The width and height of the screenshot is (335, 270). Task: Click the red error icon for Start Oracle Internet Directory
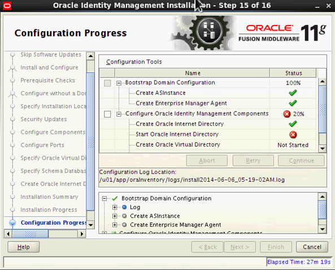point(293,135)
